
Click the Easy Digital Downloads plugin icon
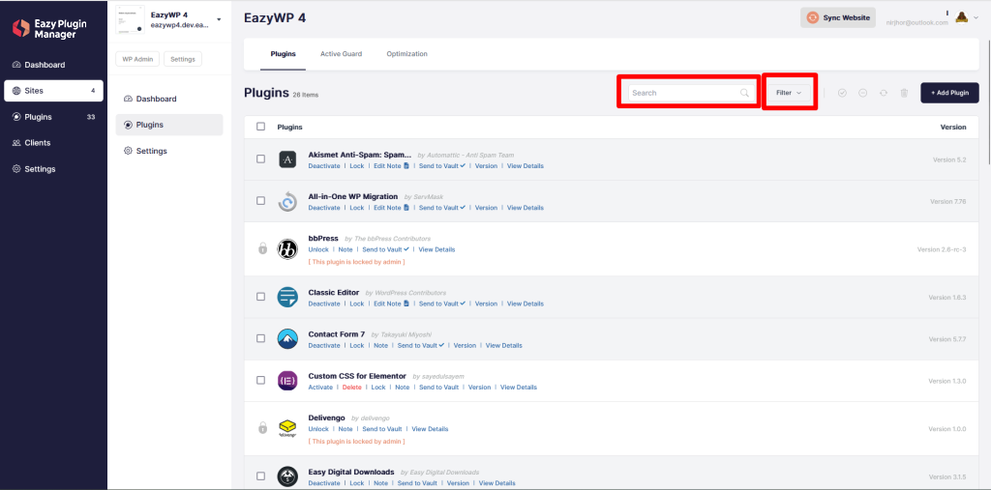pyautogui.click(x=287, y=476)
